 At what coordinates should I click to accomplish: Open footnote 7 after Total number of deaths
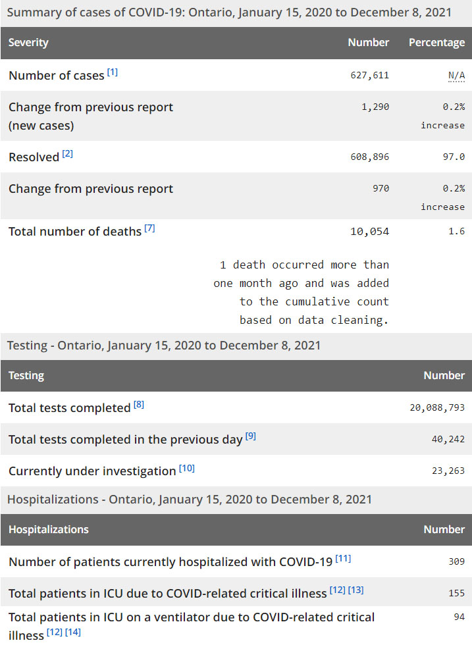[x=149, y=228]
